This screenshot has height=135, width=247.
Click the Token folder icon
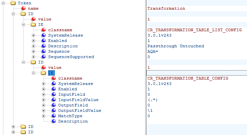[13, 3]
